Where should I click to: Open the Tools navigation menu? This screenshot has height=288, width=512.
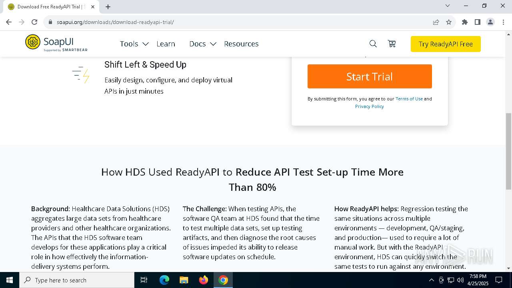click(x=129, y=44)
